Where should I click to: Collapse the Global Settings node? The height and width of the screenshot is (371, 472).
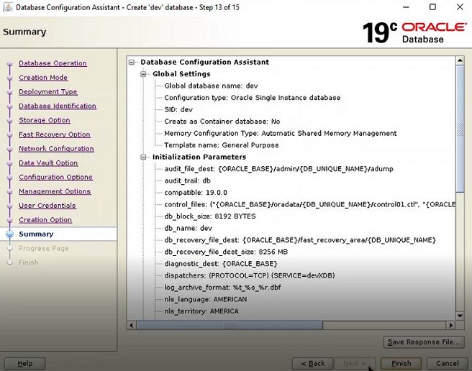(144, 74)
